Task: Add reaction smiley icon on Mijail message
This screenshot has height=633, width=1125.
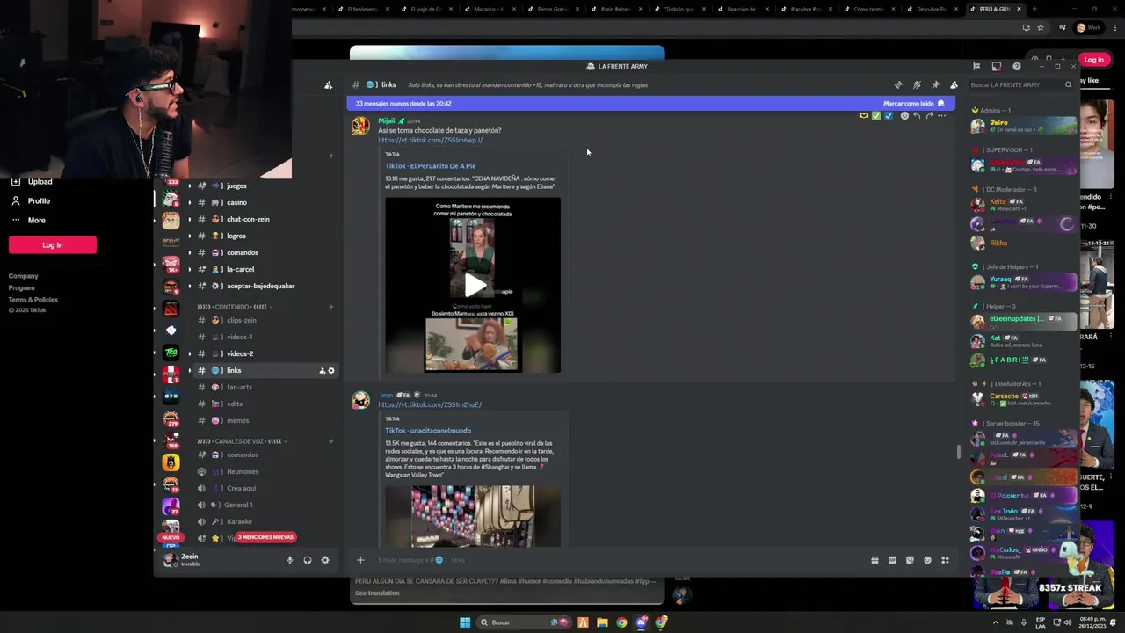Action: pyautogui.click(x=904, y=116)
